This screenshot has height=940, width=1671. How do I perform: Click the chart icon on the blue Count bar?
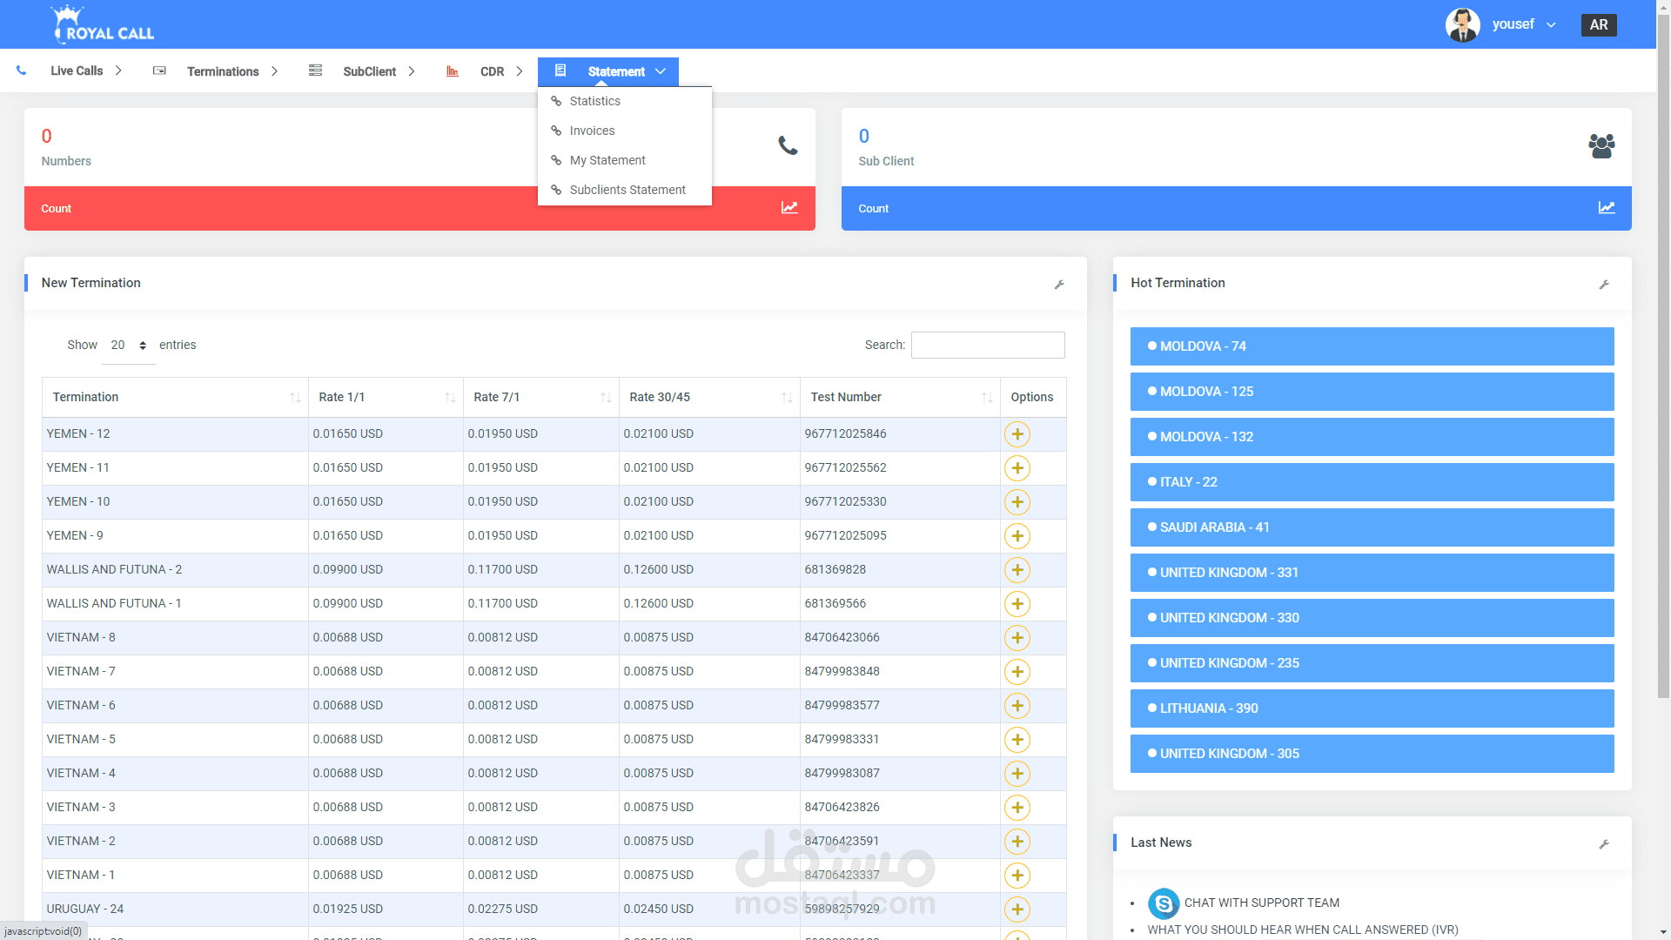click(1606, 208)
